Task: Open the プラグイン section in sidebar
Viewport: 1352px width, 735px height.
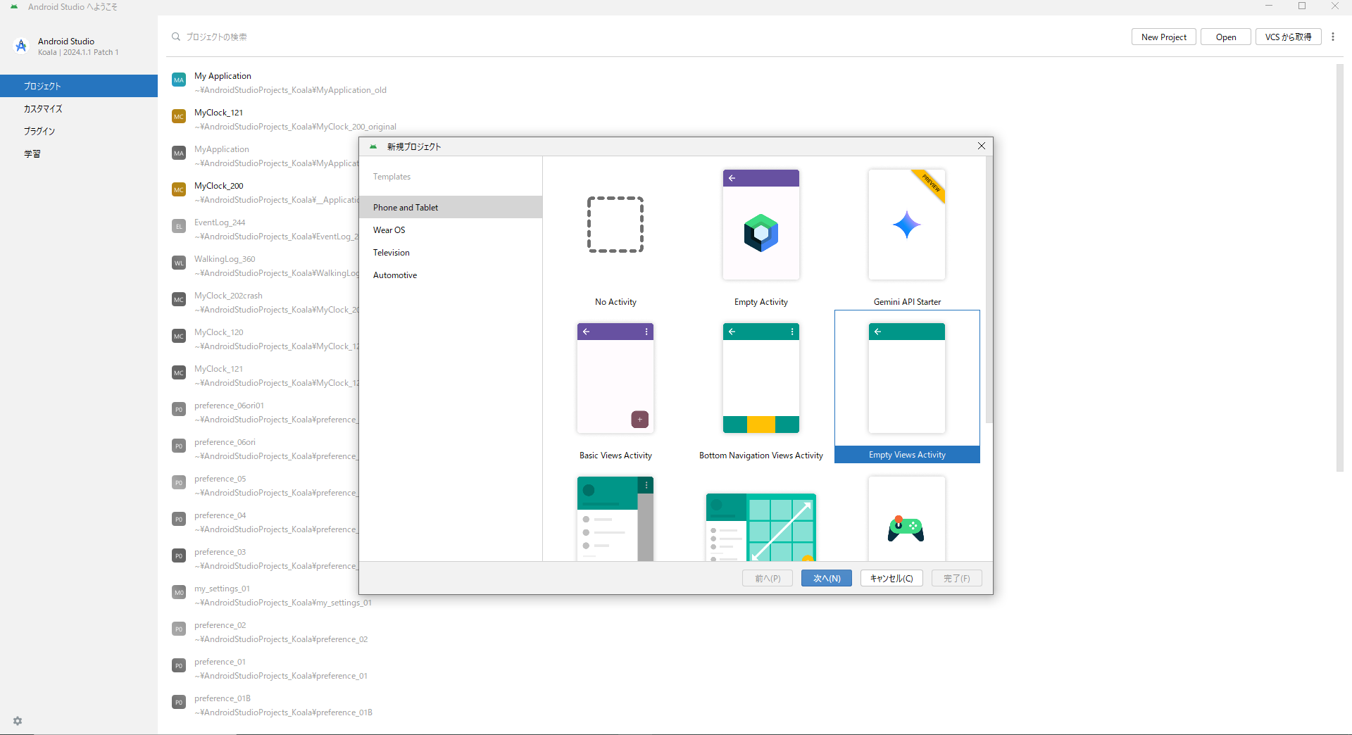Action: 39,131
